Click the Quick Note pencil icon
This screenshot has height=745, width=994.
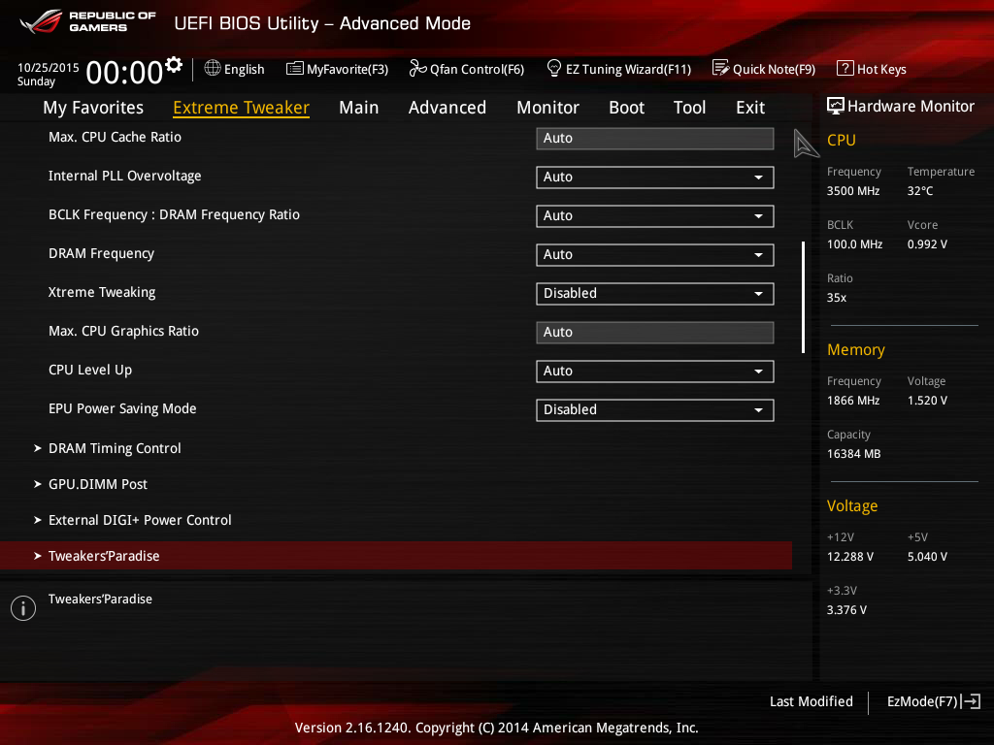[720, 68]
